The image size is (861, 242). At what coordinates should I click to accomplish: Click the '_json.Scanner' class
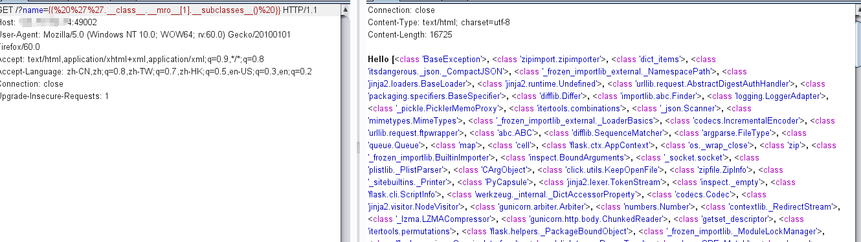[x=687, y=108]
